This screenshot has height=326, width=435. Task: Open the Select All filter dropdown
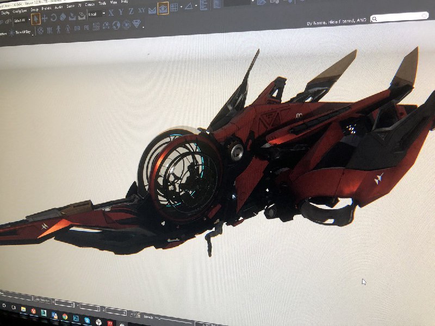(22, 20)
